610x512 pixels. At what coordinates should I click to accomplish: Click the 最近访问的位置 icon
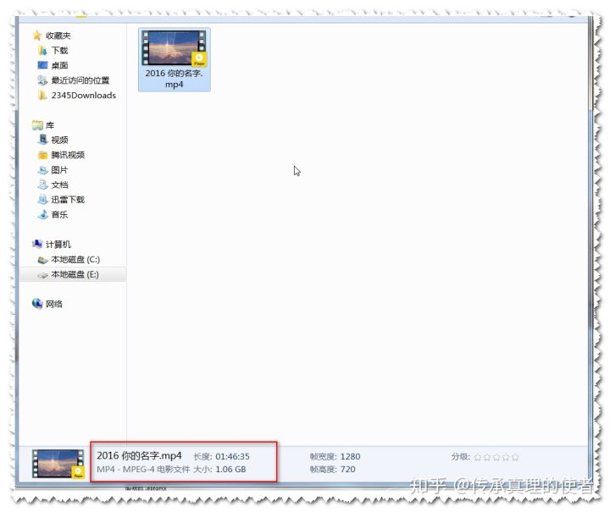(42, 80)
